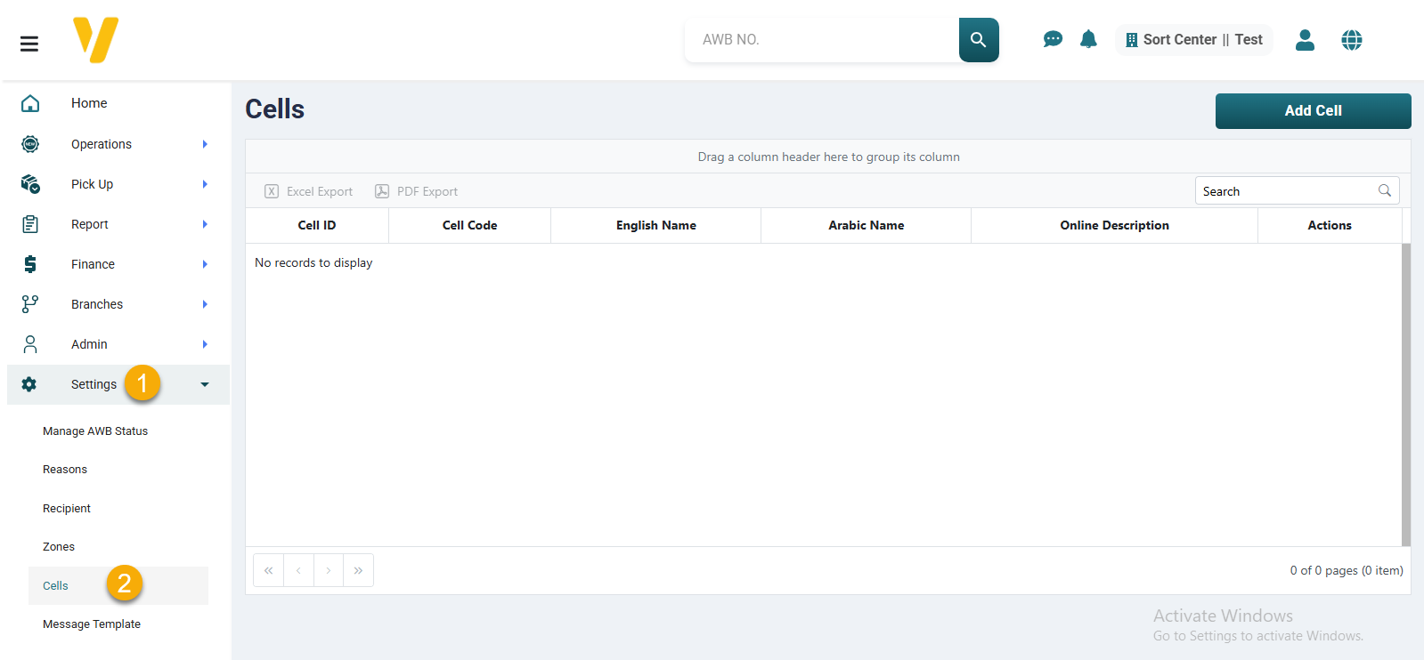
Task: Click the Home icon in sidebar
Action: (30, 103)
